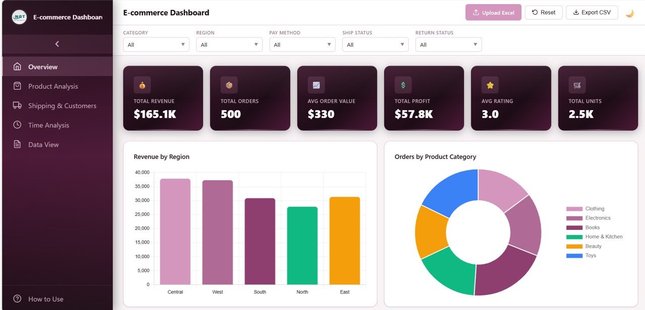The image size is (645, 310).
Task: Open the Region filter dropdown
Action: [229, 44]
